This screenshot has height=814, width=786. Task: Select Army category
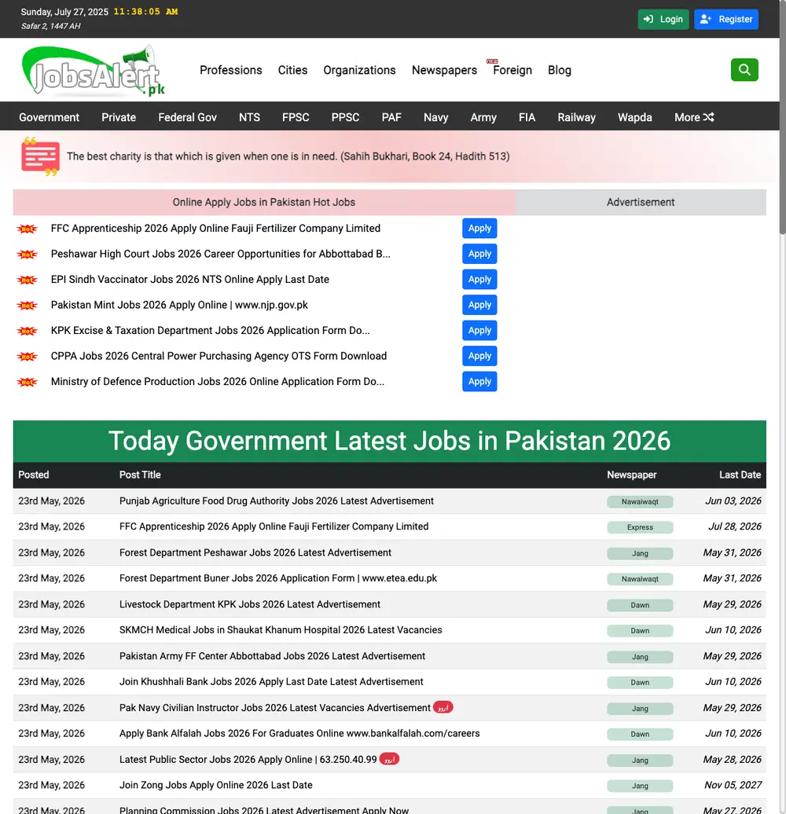[x=483, y=117]
